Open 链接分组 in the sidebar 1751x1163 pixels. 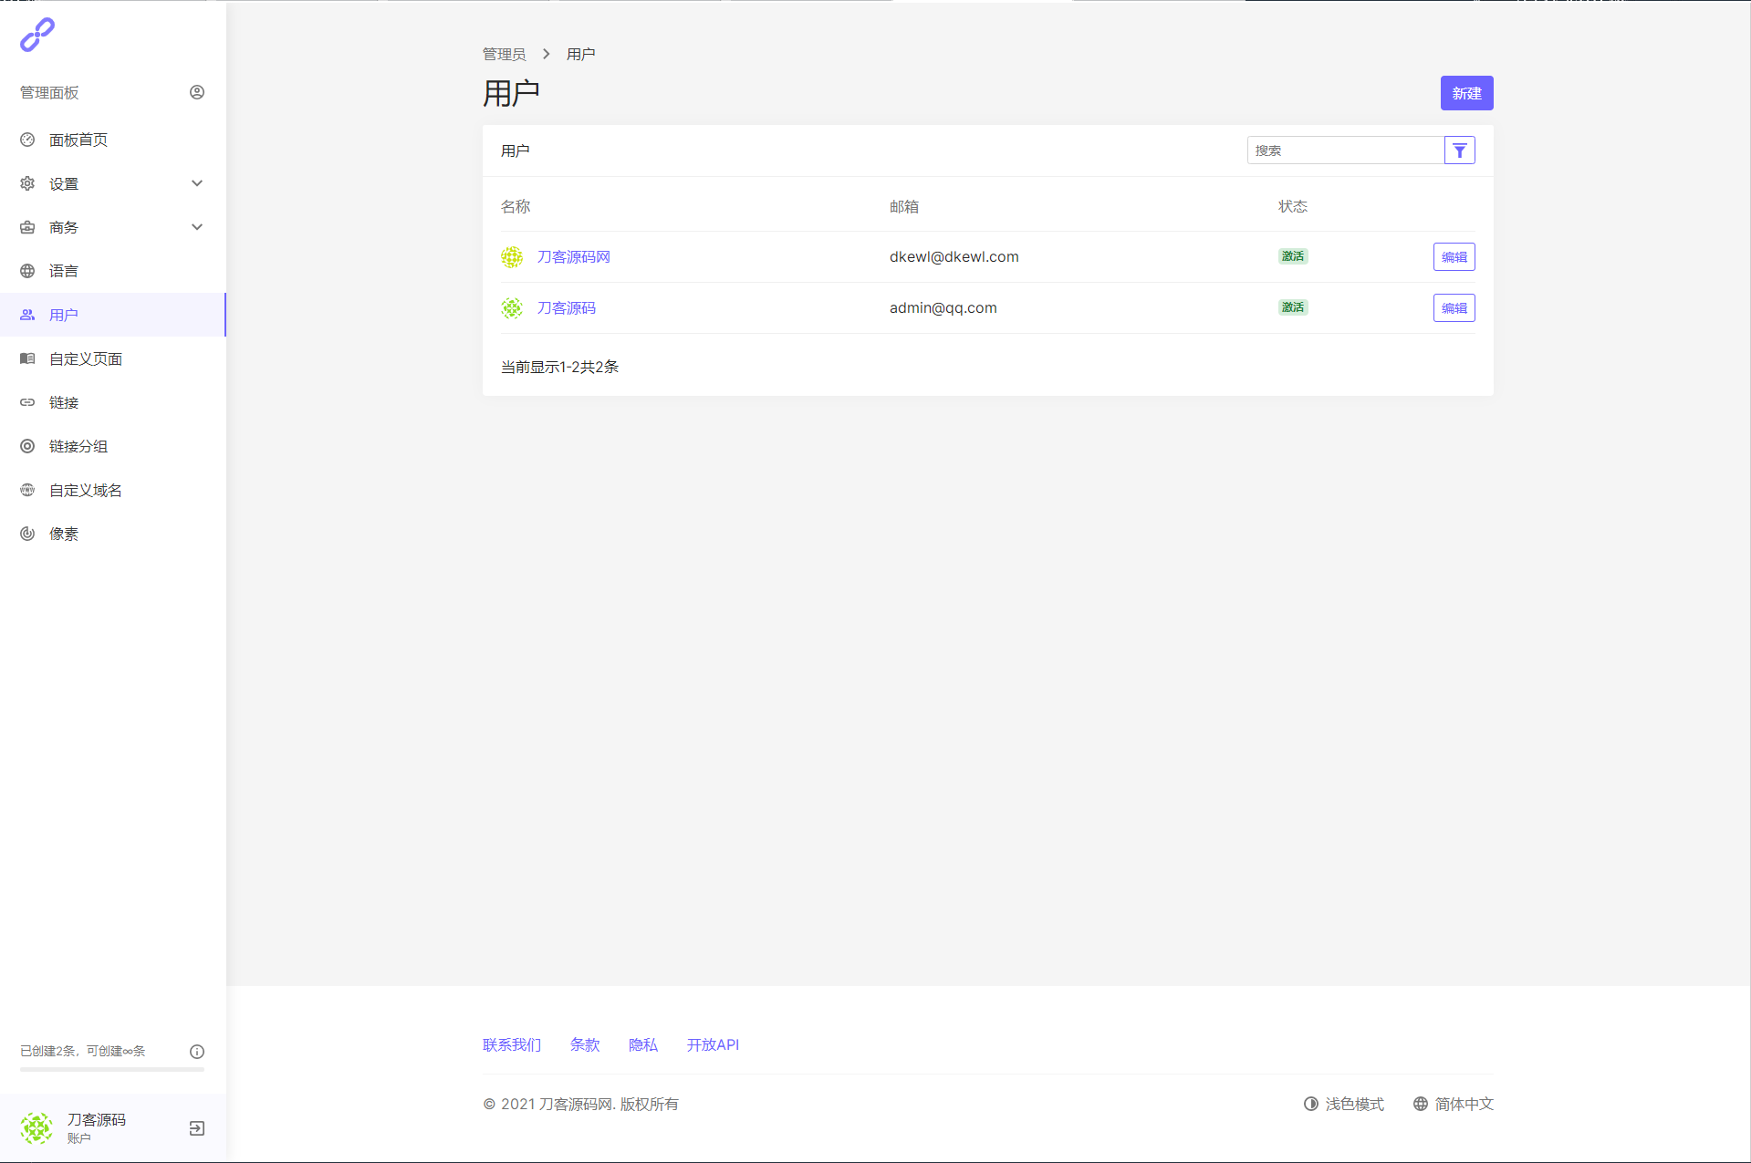tap(78, 446)
